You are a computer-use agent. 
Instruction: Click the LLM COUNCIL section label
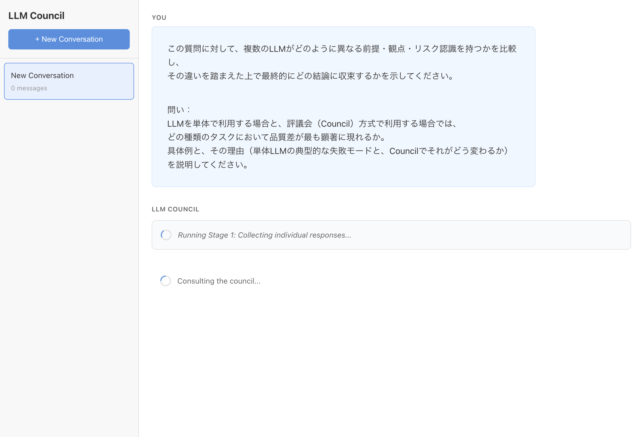click(x=176, y=209)
